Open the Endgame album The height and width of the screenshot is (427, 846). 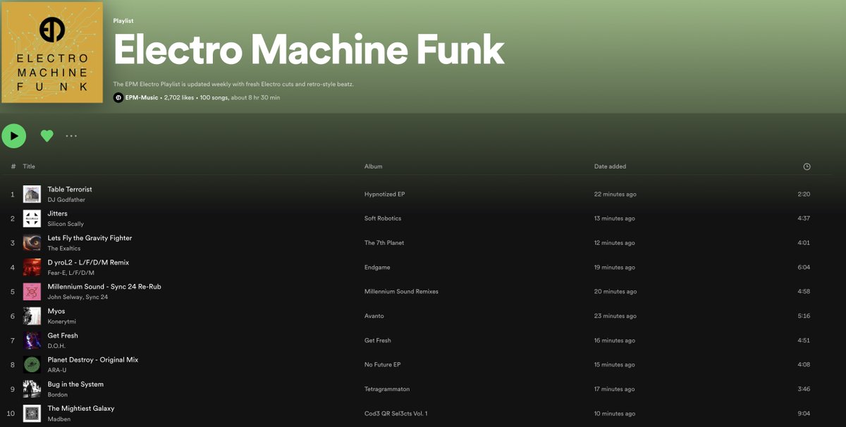[377, 268]
